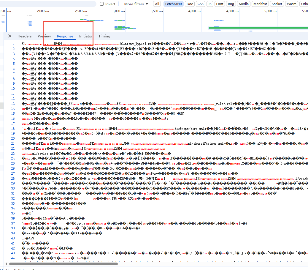The width and height of the screenshot is (308, 270).
Task: Select the Manifest filter chip
Action: (x=260, y=4)
